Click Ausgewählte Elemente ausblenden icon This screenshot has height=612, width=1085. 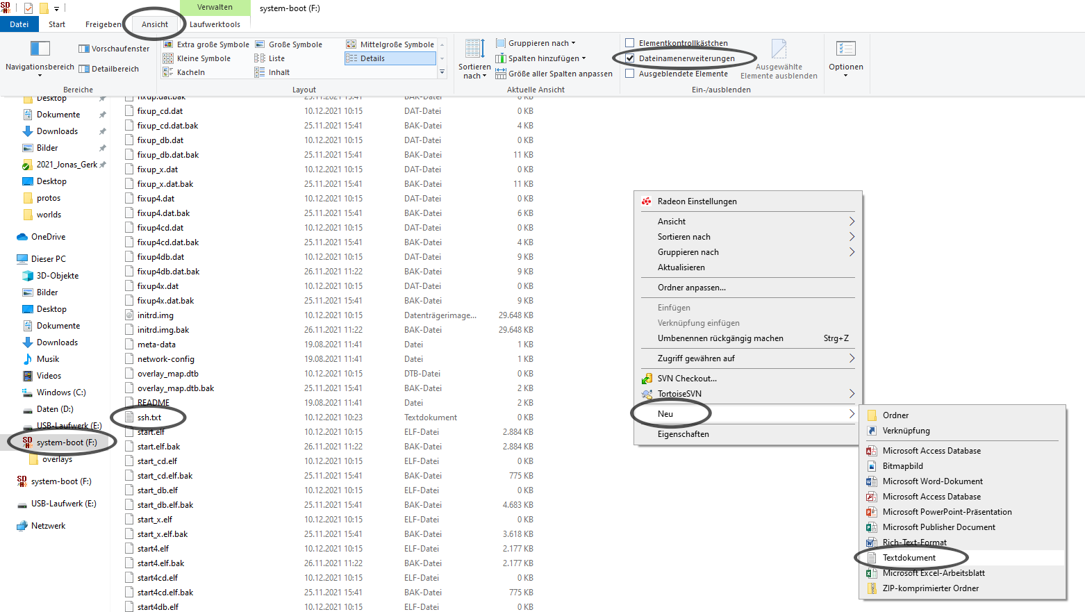click(779, 49)
